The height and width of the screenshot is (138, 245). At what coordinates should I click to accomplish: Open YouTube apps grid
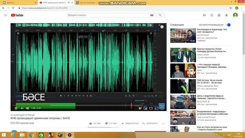coord(212,15)
